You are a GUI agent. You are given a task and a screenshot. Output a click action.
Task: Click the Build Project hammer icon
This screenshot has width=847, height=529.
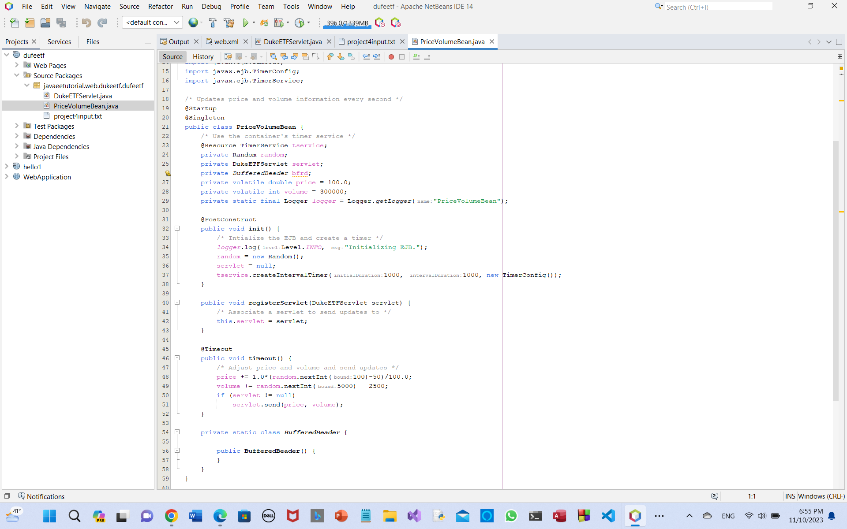(213, 23)
